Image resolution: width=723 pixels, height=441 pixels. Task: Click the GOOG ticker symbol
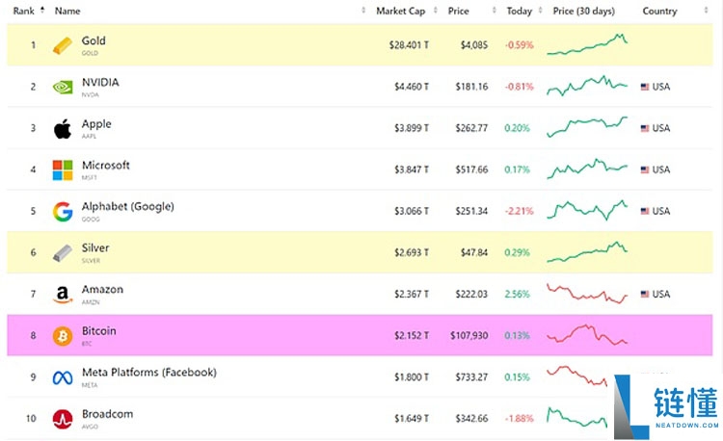click(x=91, y=220)
